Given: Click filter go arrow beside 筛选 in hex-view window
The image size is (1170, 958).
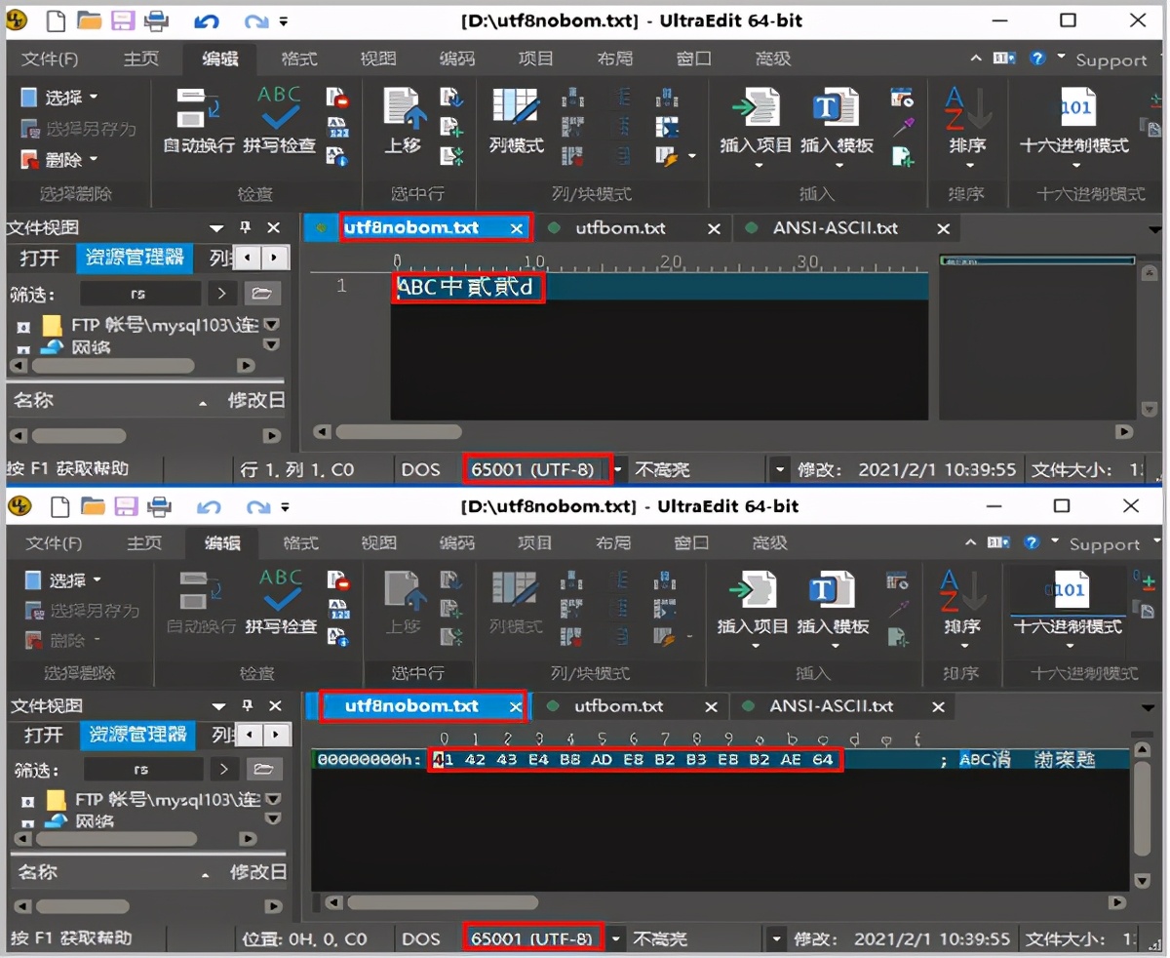Looking at the screenshot, I should tap(222, 769).
